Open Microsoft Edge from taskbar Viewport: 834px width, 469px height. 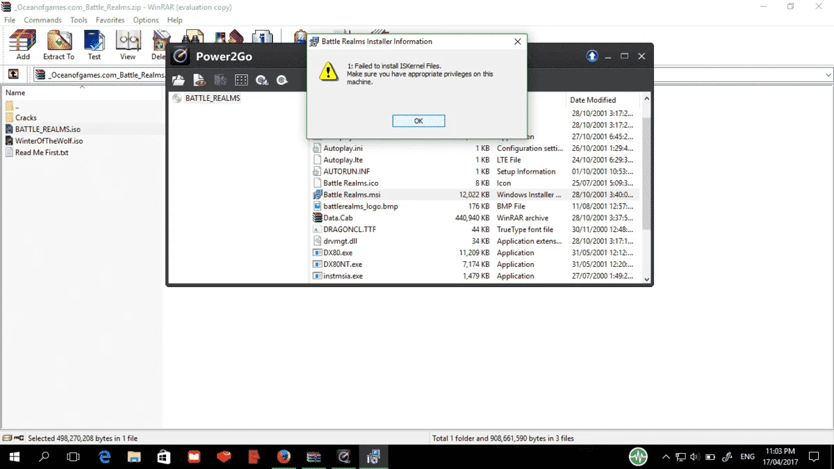click(x=104, y=456)
